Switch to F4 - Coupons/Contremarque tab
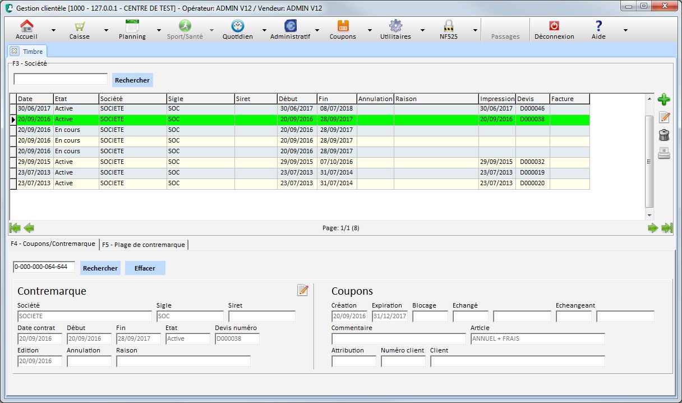Image resolution: width=682 pixels, height=403 pixels. click(53, 244)
